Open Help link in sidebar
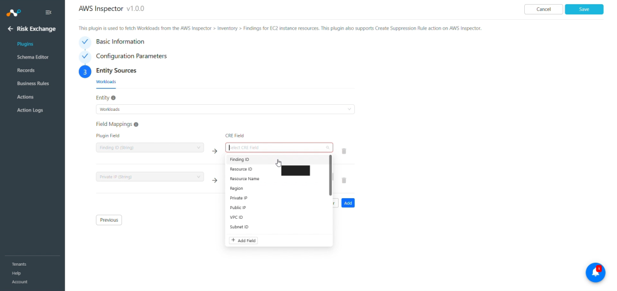Viewport: 617px width, 291px height. click(16, 274)
